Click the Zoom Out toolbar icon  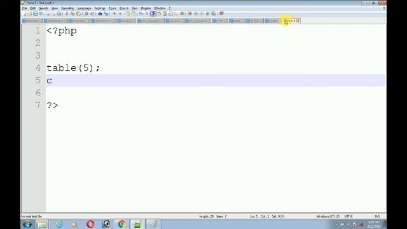(120, 13)
